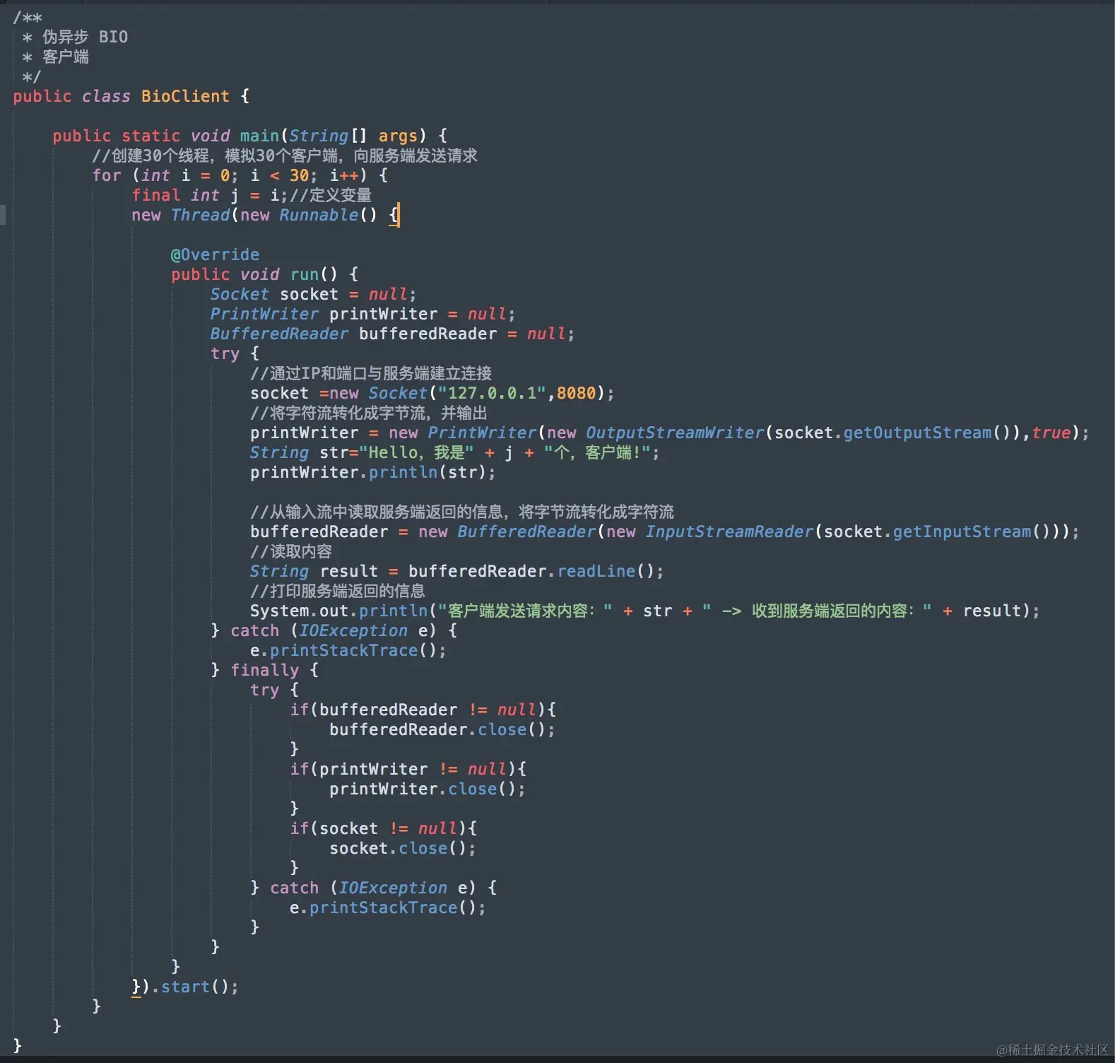This screenshot has height=1063, width=1115.
Task: Click the "127.0.0.1" string literal
Action: click(x=492, y=393)
